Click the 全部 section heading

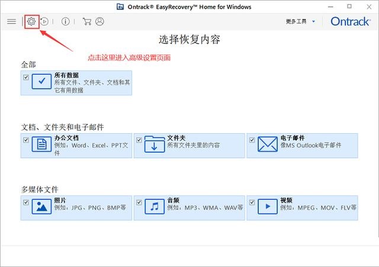click(x=28, y=65)
